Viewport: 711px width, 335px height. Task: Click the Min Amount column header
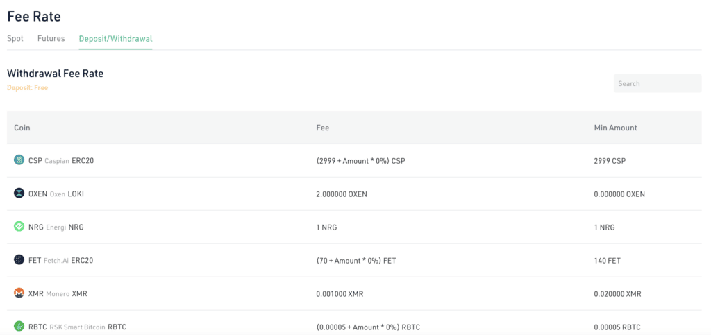click(x=615, y=128)
